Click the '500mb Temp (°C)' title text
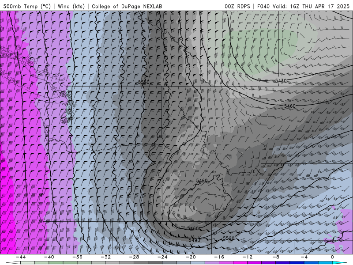Screen dimensions: 353x265 click(27, 6)
